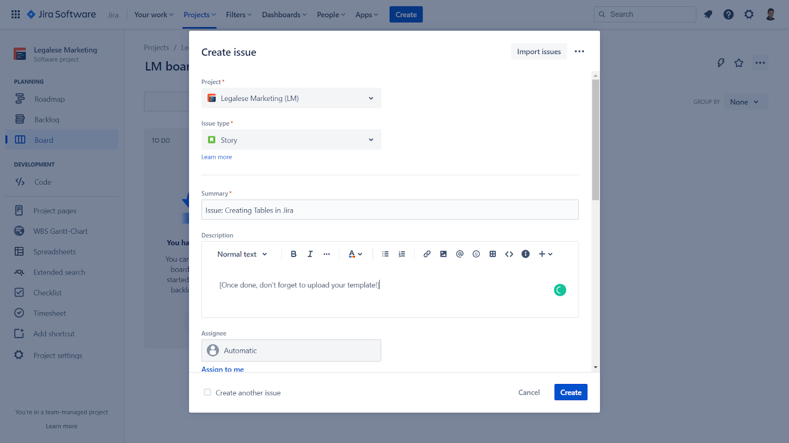Click the Assign to me link
Image resolution: width=789 pixels, height=443 pixels.
pyautogui.click(x=222, y=369)
